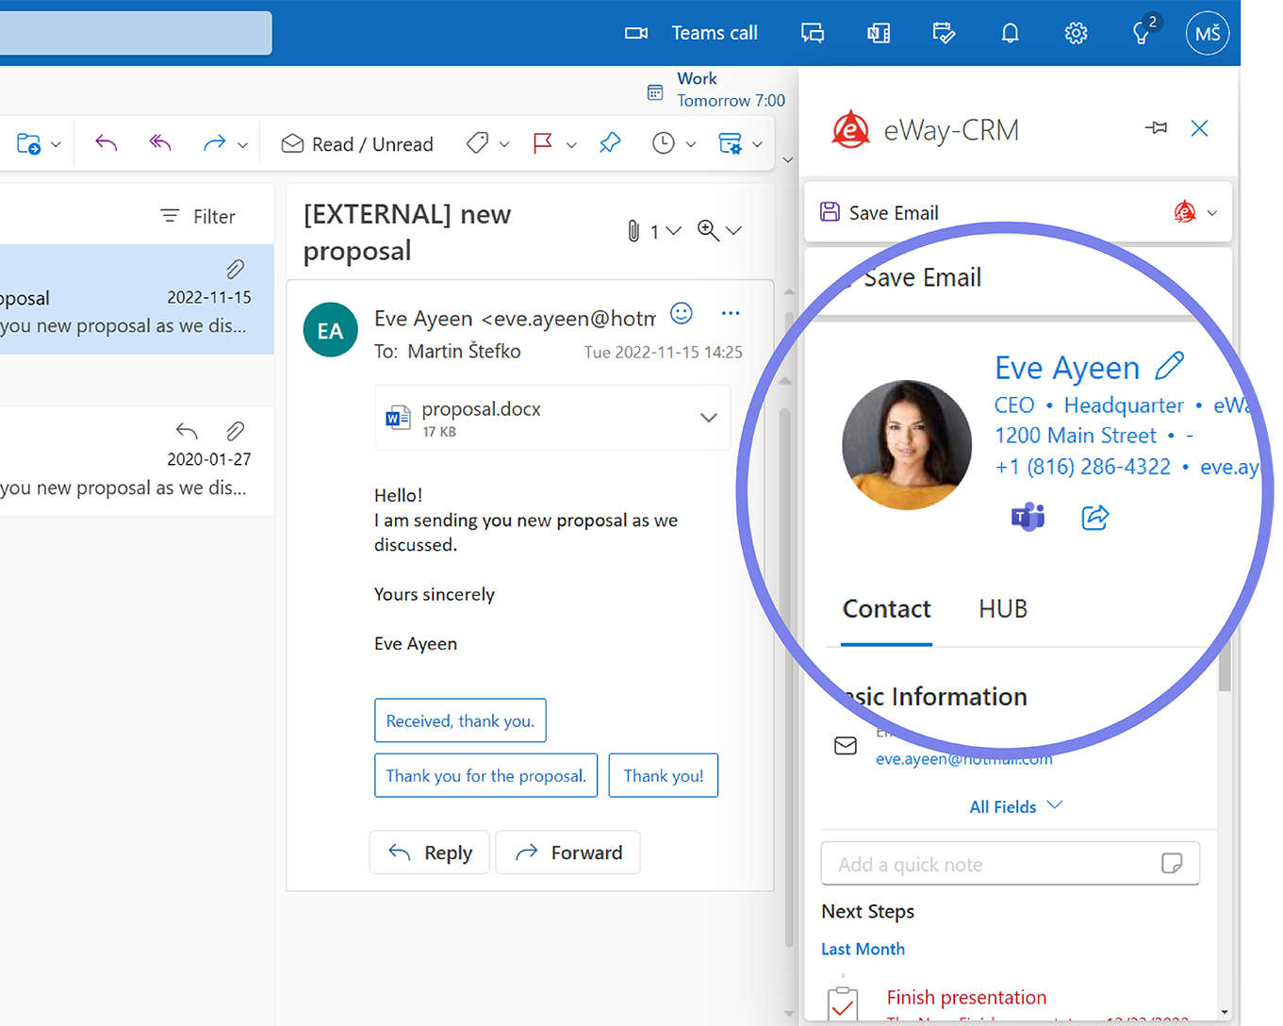The image size is (1283, 1026).
Task: Expand the Snooze dropdown arrow
Action: (x=691, y=144)
